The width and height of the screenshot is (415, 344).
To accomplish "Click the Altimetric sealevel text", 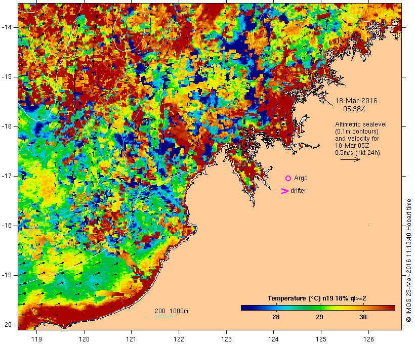I will (x=361, y=124).
